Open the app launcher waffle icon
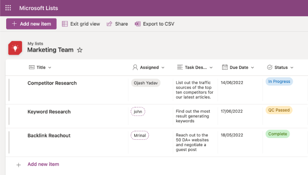This screenshot has width=308, height=175. (x=8, y=8)
